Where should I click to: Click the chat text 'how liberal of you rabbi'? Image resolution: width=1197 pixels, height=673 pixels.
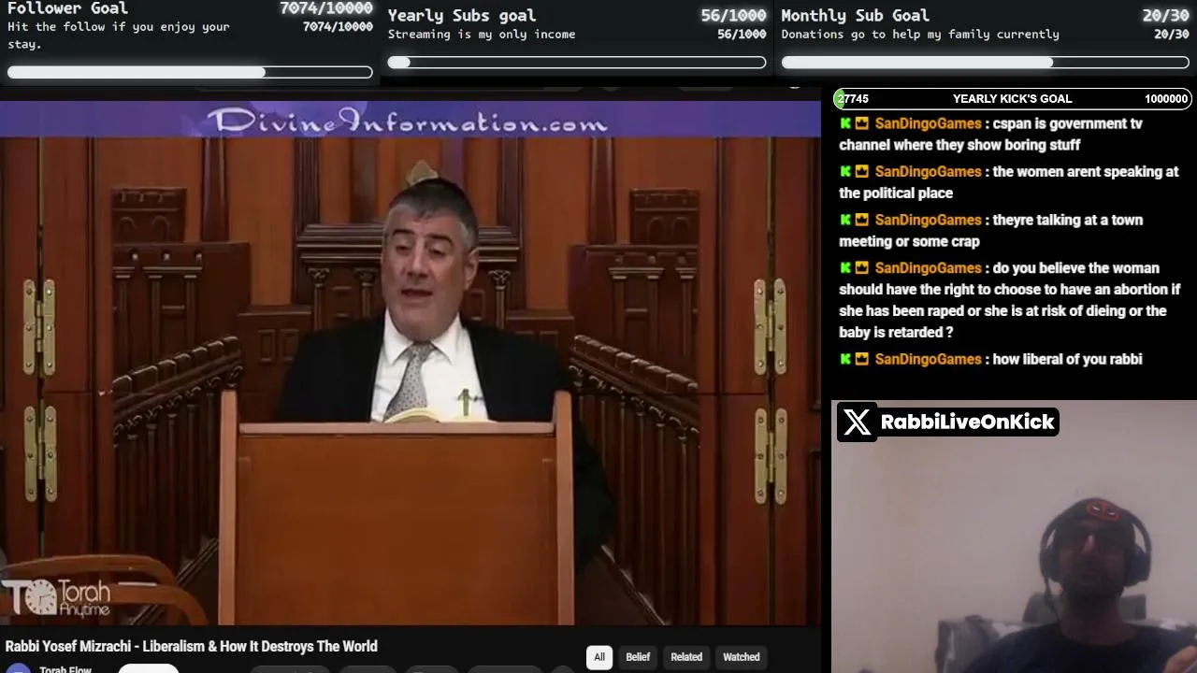(1067, 359)
